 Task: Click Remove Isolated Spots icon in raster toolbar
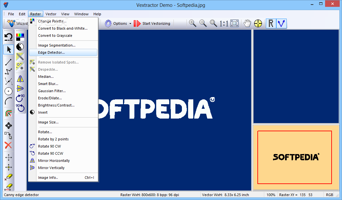(20, 66)
